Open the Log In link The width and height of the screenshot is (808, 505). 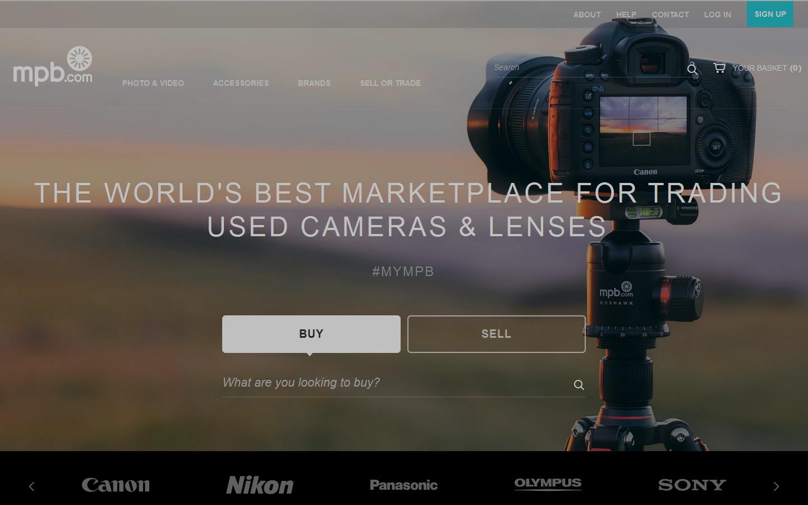click(717, 15)
